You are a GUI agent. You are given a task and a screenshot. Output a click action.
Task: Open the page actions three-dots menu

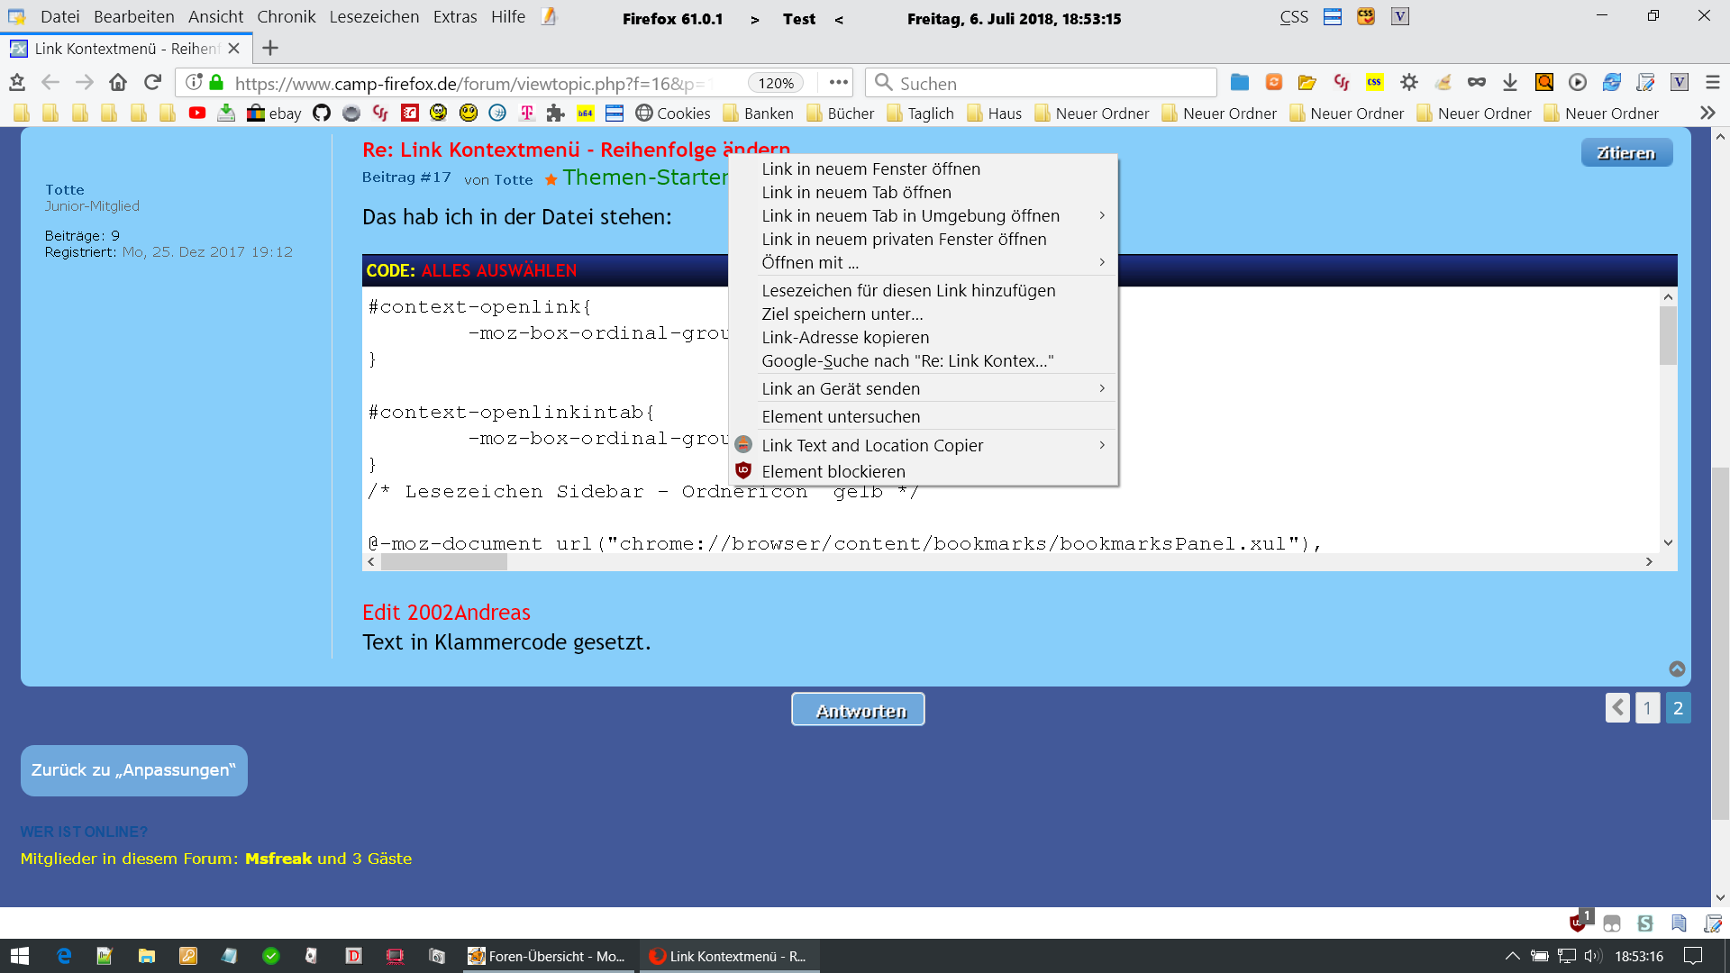838,83
